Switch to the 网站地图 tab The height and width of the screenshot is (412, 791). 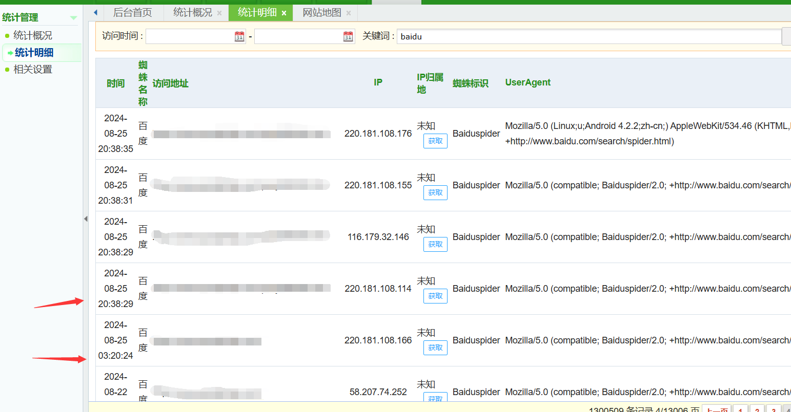pyautogui.click(x=322, y=13)
